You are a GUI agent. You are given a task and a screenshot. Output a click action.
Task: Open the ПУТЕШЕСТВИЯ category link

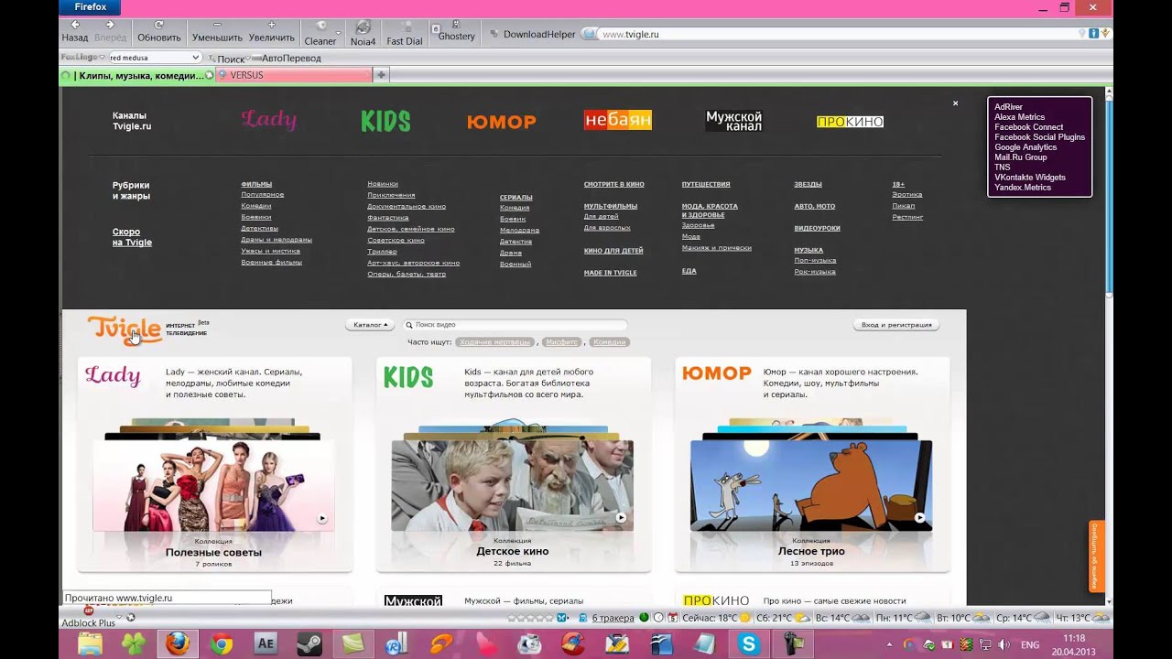click(x=706, y=184)
